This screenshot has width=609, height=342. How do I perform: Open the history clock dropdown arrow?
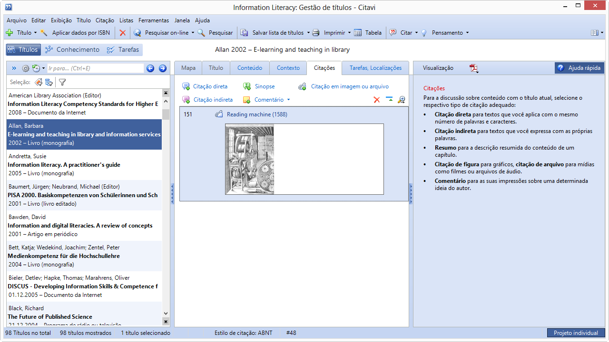tap(44, 68)
